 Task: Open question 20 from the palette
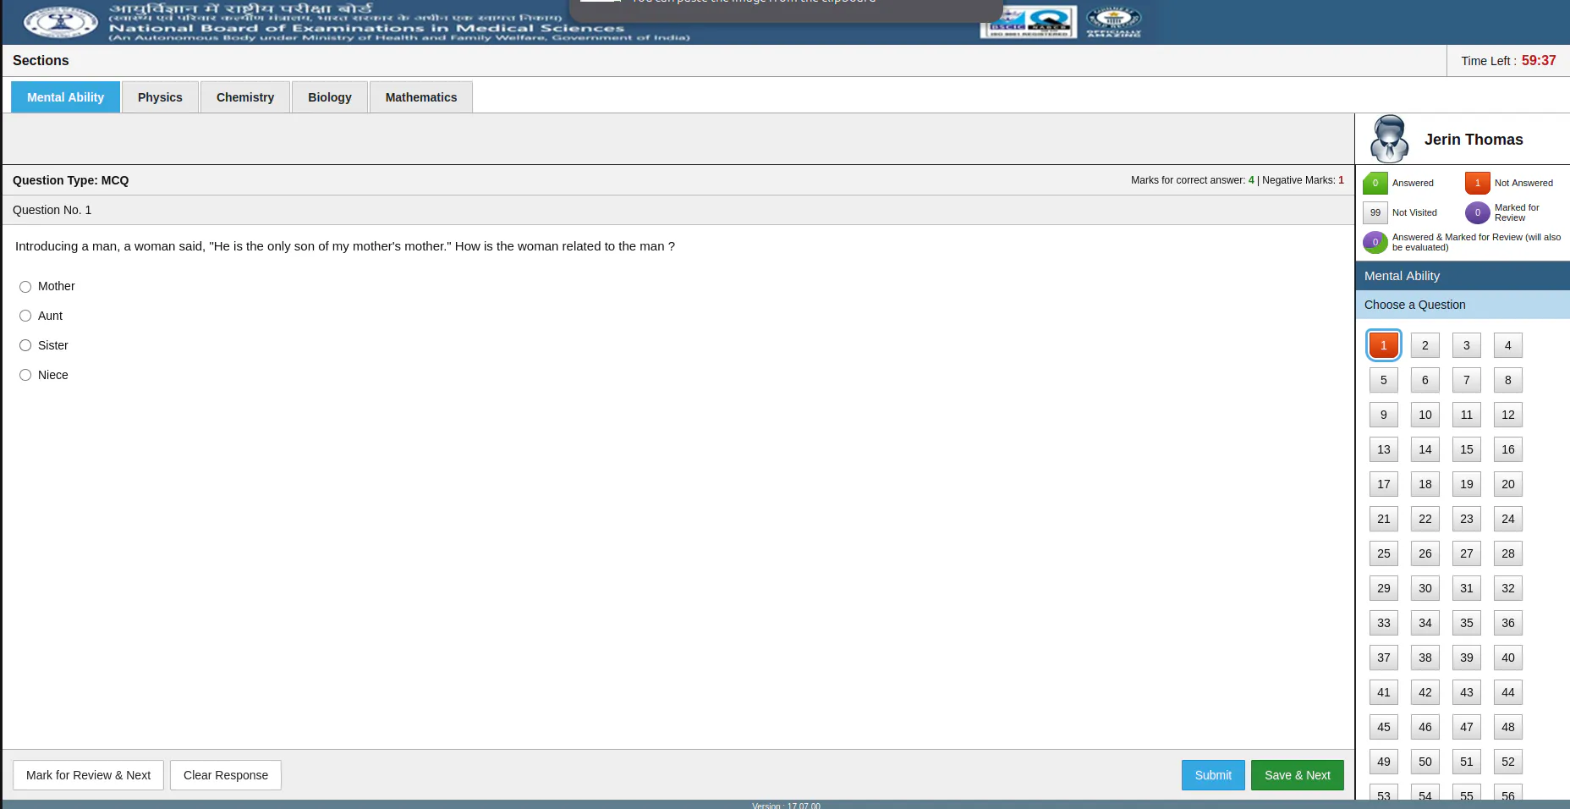tap(1508, 484)
